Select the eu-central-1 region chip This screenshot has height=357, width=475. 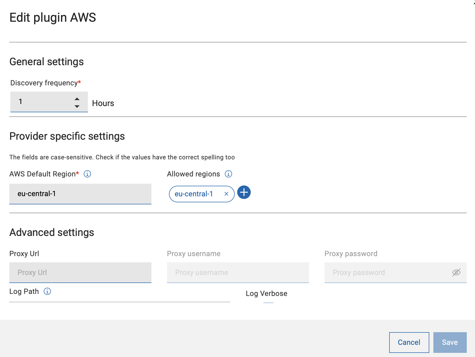click(x=194, y=194)
